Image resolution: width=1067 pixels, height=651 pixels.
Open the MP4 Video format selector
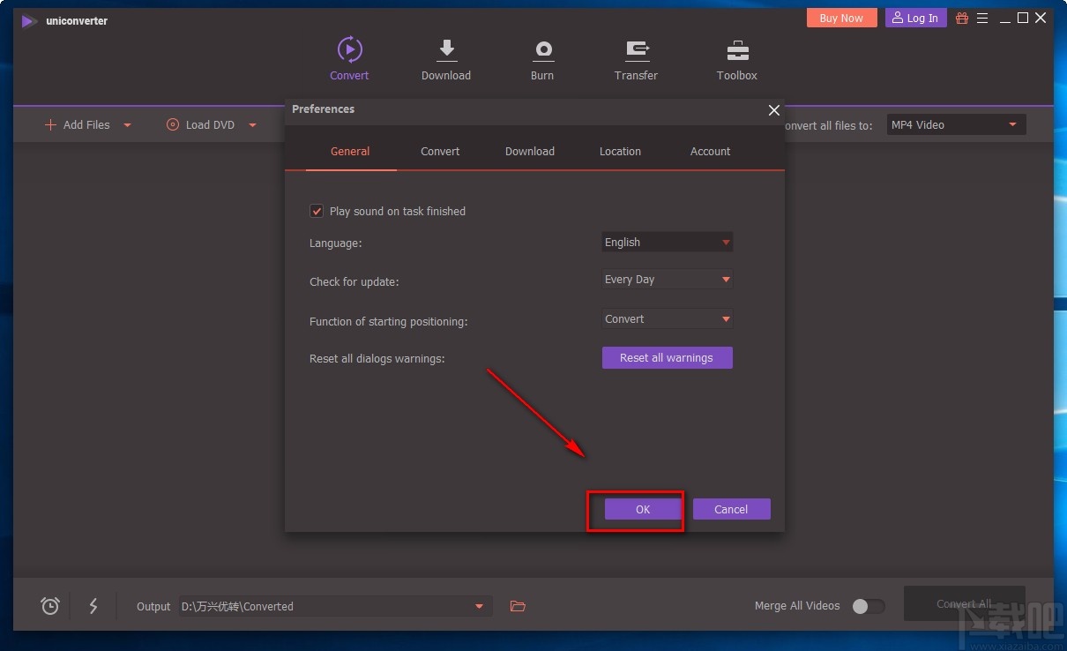(x=955, y=125)
